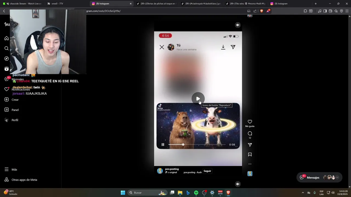Switch to the Tito wins TikTok tab

[x=245, y=4]
